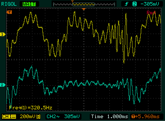This screenshot has width=165, height=121.
Task: Click the channel 2 trigger source badge
Action: point(134,4)
